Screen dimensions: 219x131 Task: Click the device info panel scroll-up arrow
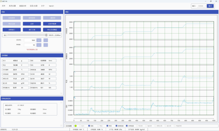(x=61, y=102)
